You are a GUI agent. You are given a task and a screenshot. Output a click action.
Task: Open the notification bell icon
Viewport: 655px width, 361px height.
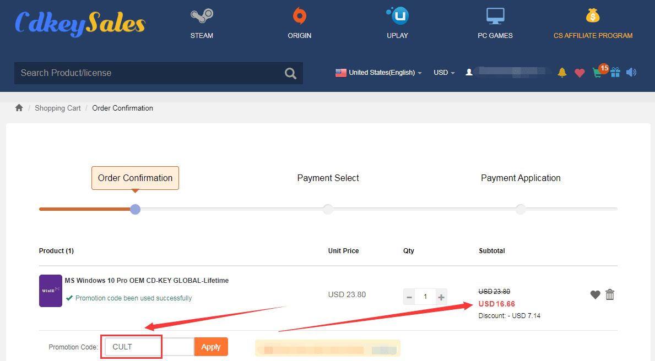click(562, 73)
